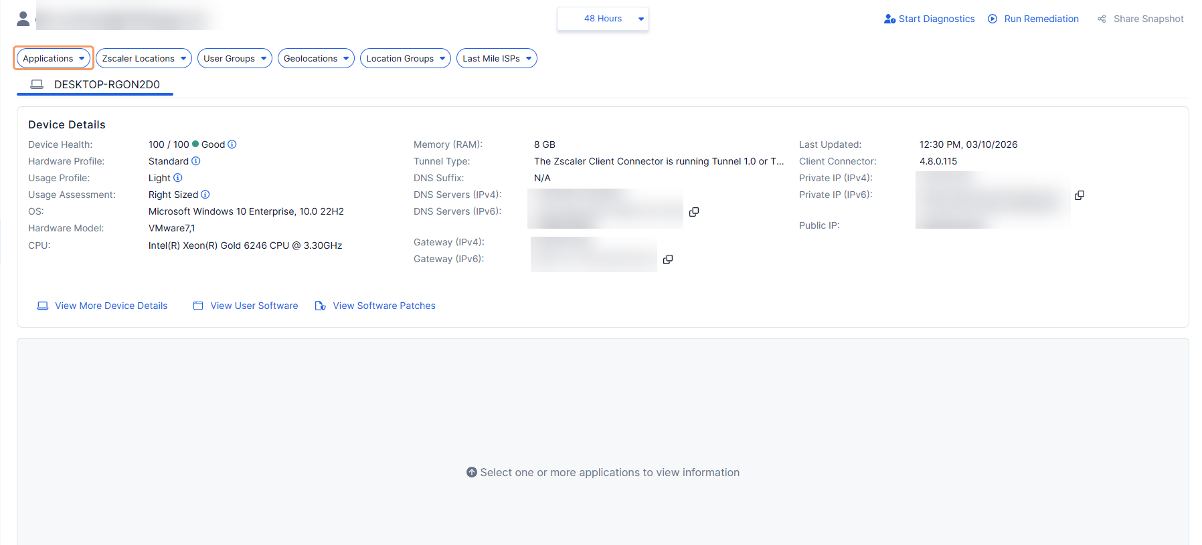Image resolution: width=1202 pixels, height=545 pixels.
Task: Click the info icon next to Light
Action: [x=178, y=178]
